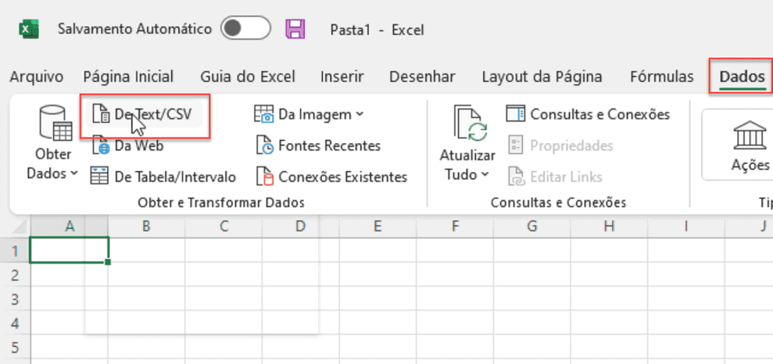Open Fontes Recentes
Screen dimensions: 773x364
(x=318, y=146)
